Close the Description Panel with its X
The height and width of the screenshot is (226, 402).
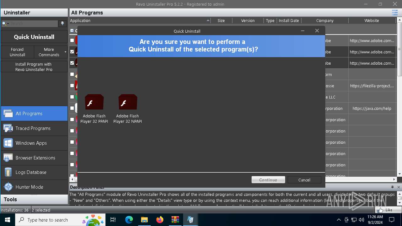pyautogui.click(x=399, y=187)
